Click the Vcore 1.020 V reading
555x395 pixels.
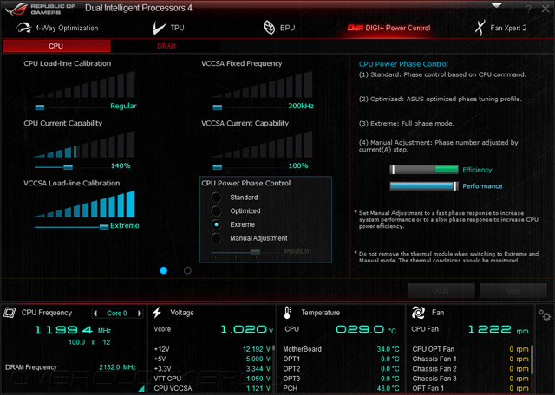tap(246, 329)
